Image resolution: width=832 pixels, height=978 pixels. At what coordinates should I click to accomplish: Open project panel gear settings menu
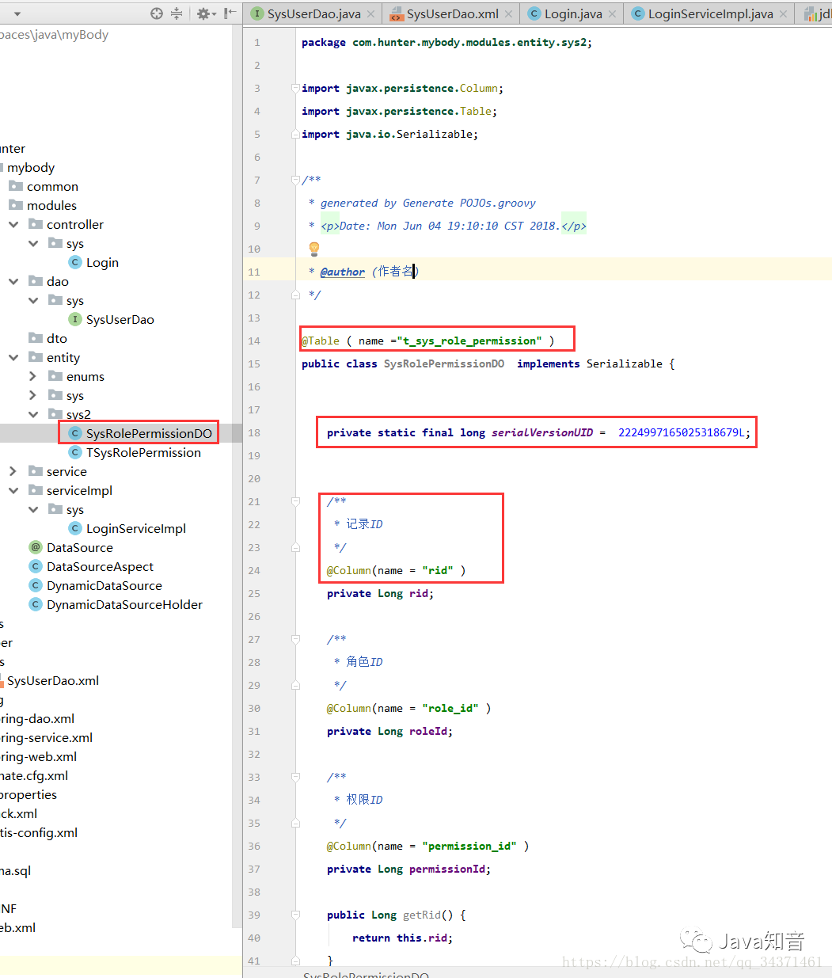tap(206, 13)
